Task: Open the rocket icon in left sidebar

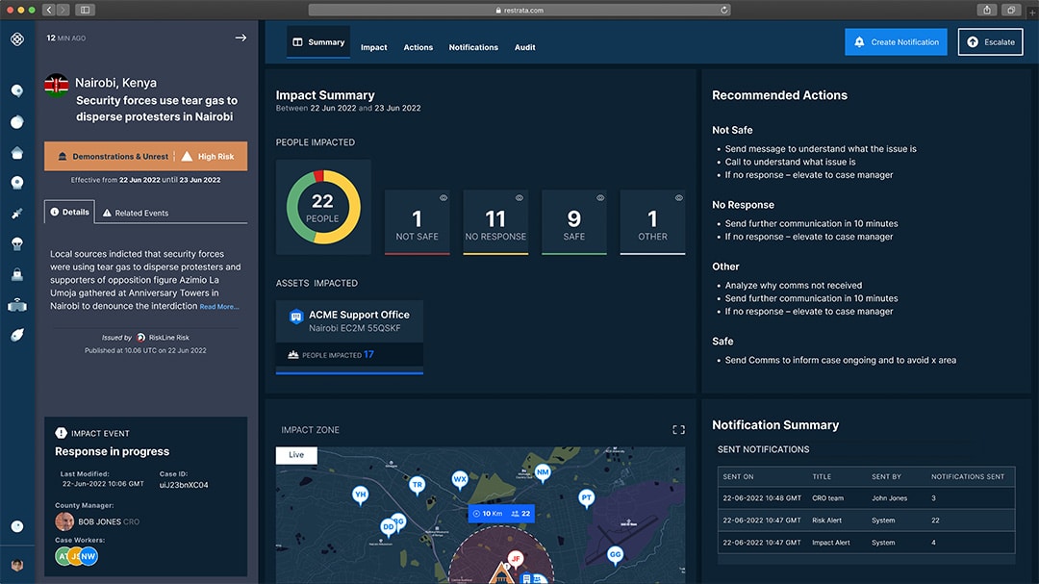Action: [17, 335]
